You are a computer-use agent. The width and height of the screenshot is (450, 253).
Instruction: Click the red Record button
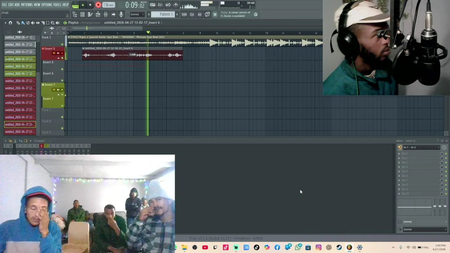(98, 5)
